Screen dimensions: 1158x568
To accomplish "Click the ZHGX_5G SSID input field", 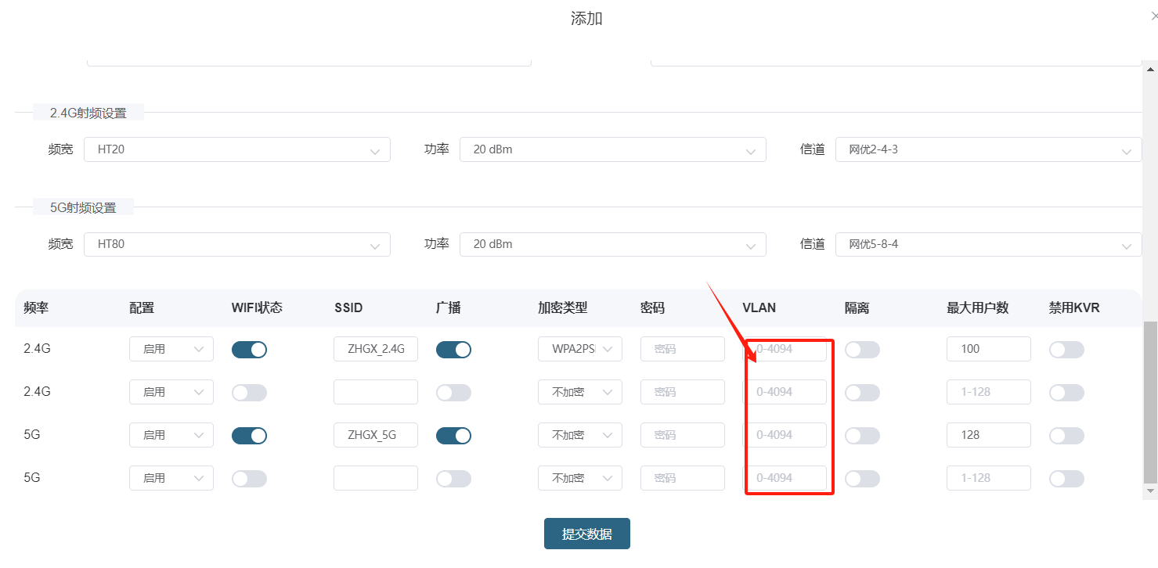I will point(375,435).
